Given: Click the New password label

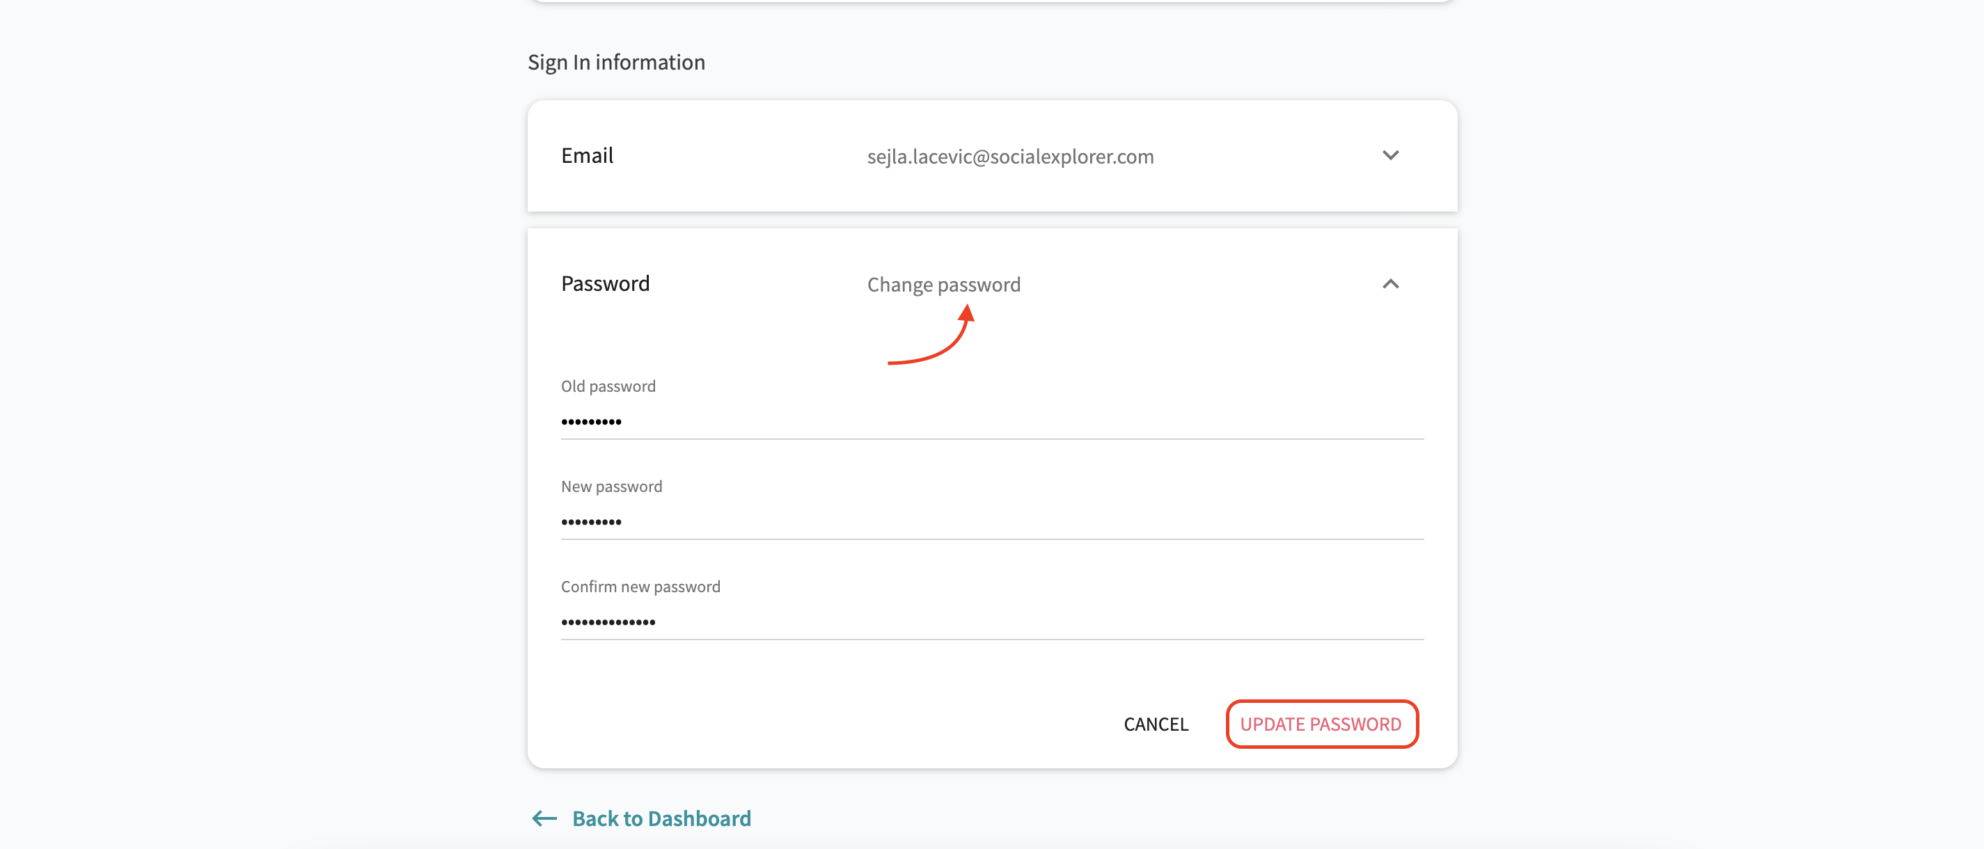Looking at the screenshot, I should click(611, 486).
